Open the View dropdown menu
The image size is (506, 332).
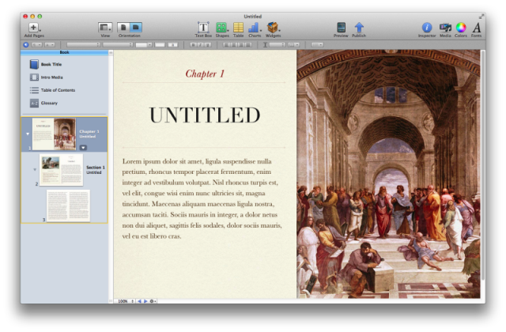tap(104, 28)
